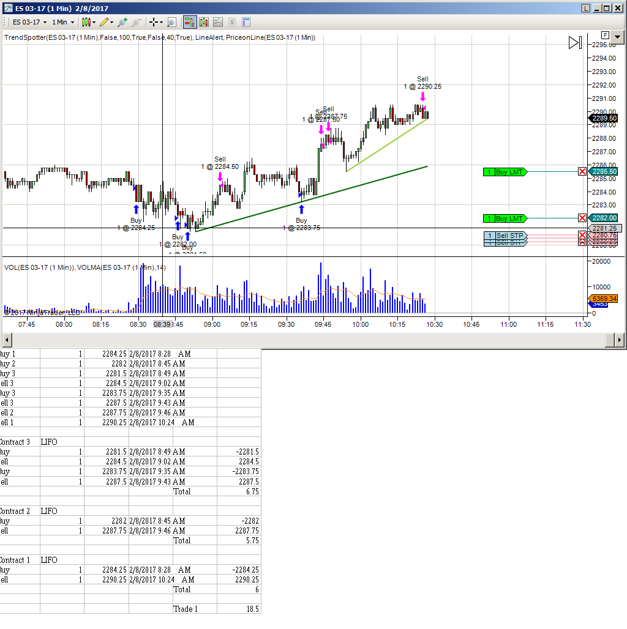Open the dropdown arrow beside F button
This screenshot has width=627, height=629.
(x=617, y=37)
